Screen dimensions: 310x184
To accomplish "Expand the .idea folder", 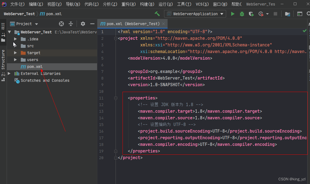I will click(15, 39).
